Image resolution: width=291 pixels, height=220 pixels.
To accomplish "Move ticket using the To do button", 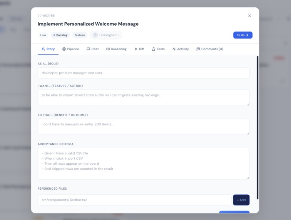I will (243, 35).
